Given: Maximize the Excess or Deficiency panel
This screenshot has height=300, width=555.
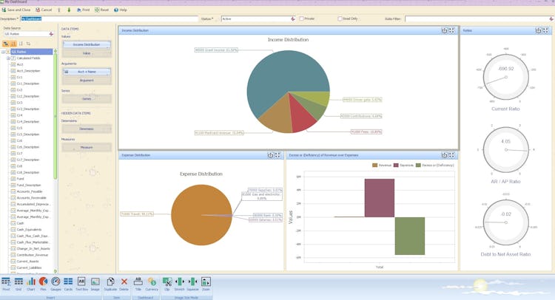Looking at the screenshot, I should point(451,155).
